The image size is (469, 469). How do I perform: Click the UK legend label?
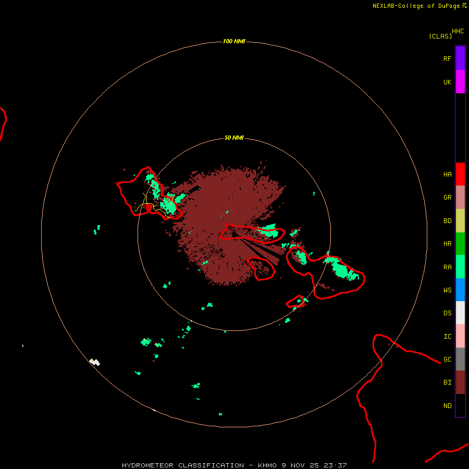point(448,82)
